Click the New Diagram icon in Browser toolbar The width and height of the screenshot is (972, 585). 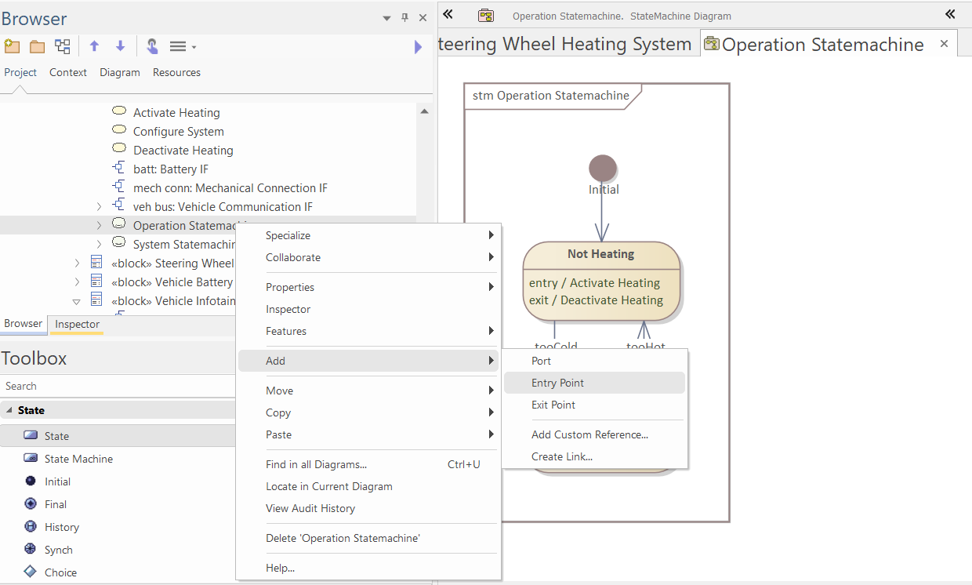pos(63,46)
